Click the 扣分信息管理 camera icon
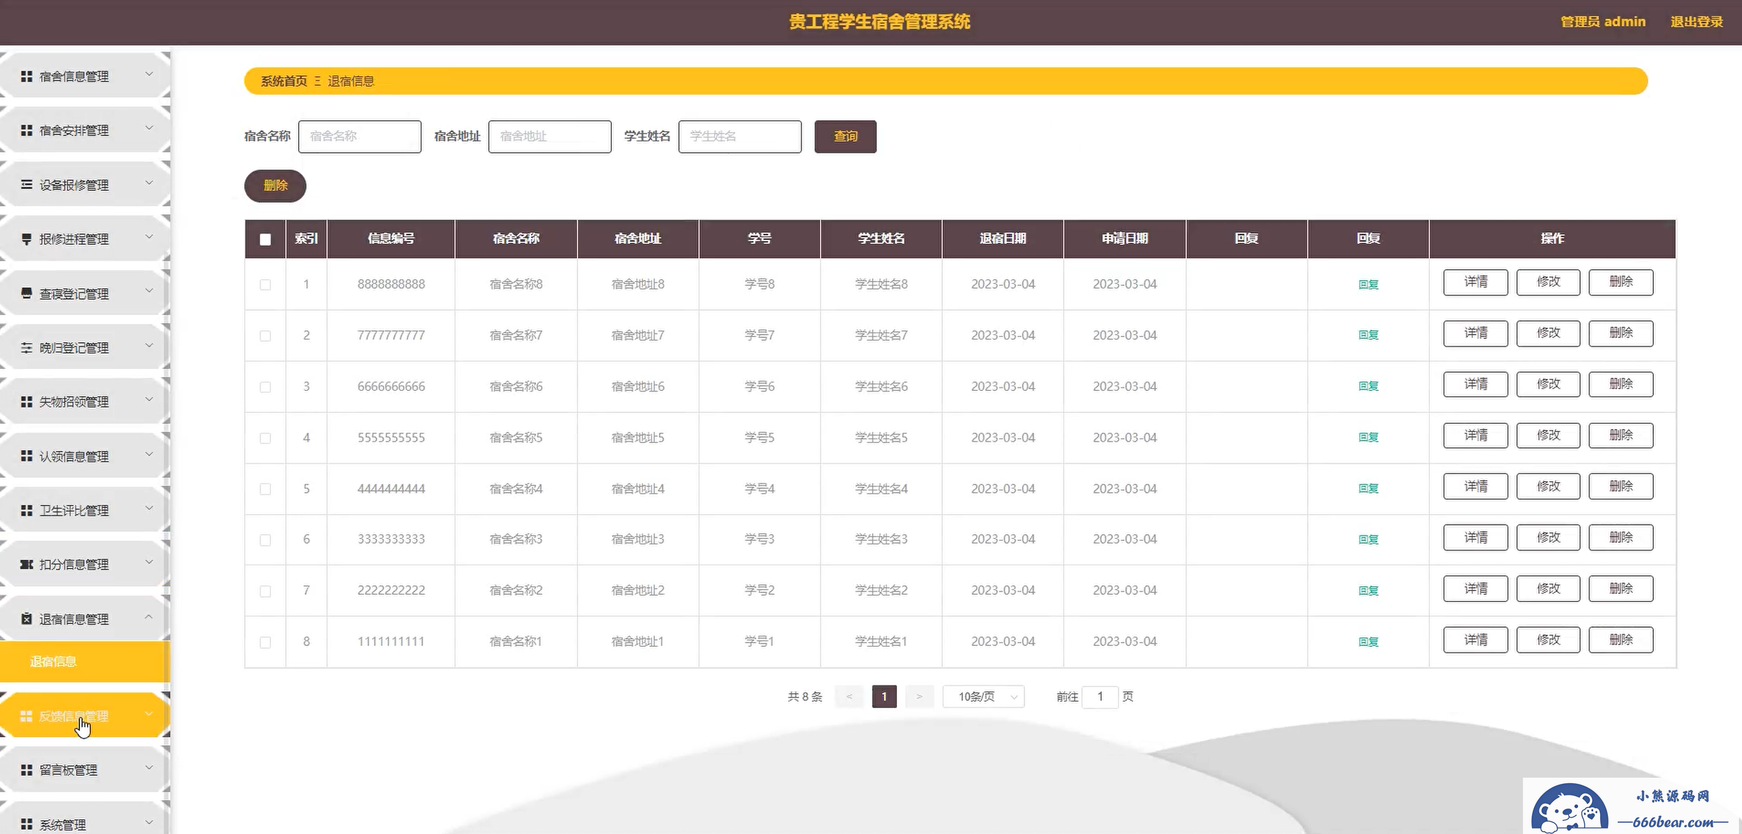 coord(26,564)
